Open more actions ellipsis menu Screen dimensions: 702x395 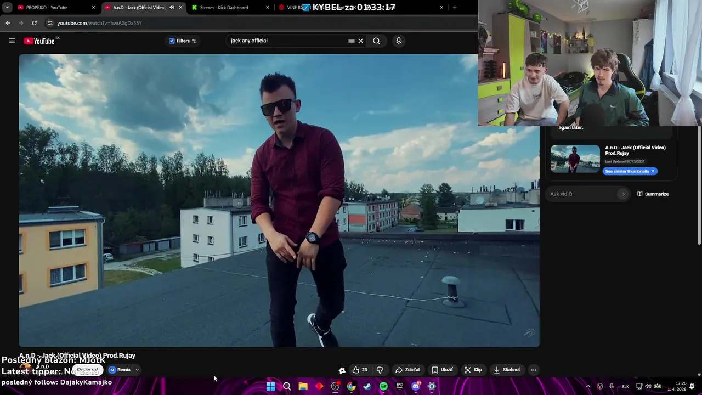[x=534, y=370]
